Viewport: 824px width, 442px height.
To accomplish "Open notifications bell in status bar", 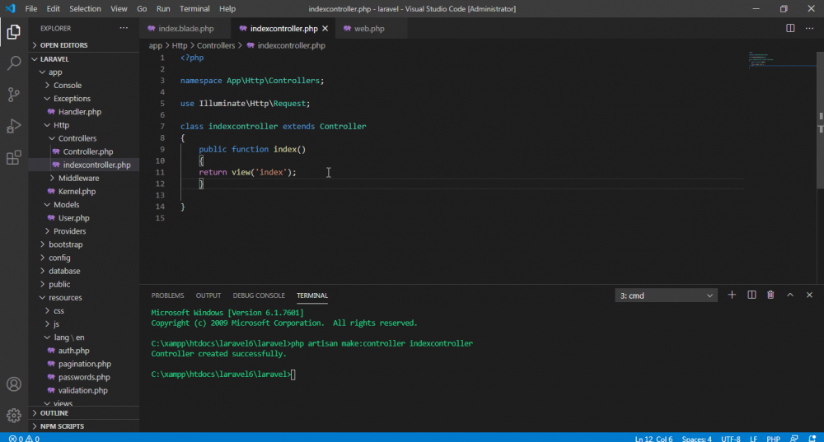I will pos(812,439).
